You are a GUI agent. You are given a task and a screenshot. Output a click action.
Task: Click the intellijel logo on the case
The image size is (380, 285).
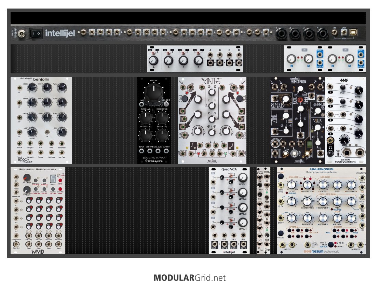(60, 33)
